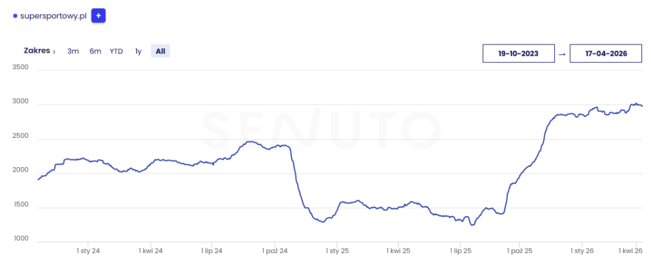Click the '1 paź 24' axis label

(275, 251)
